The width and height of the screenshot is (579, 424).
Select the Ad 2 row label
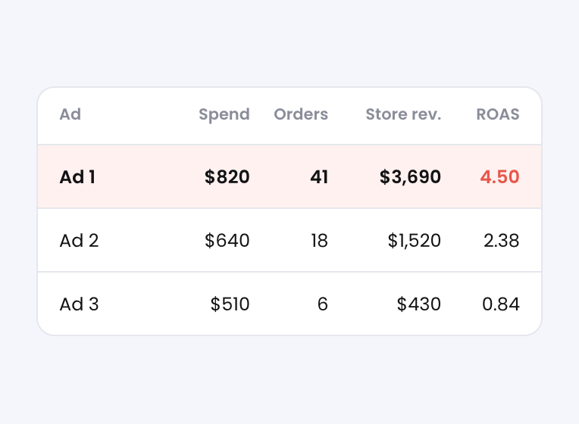[79, 241]
